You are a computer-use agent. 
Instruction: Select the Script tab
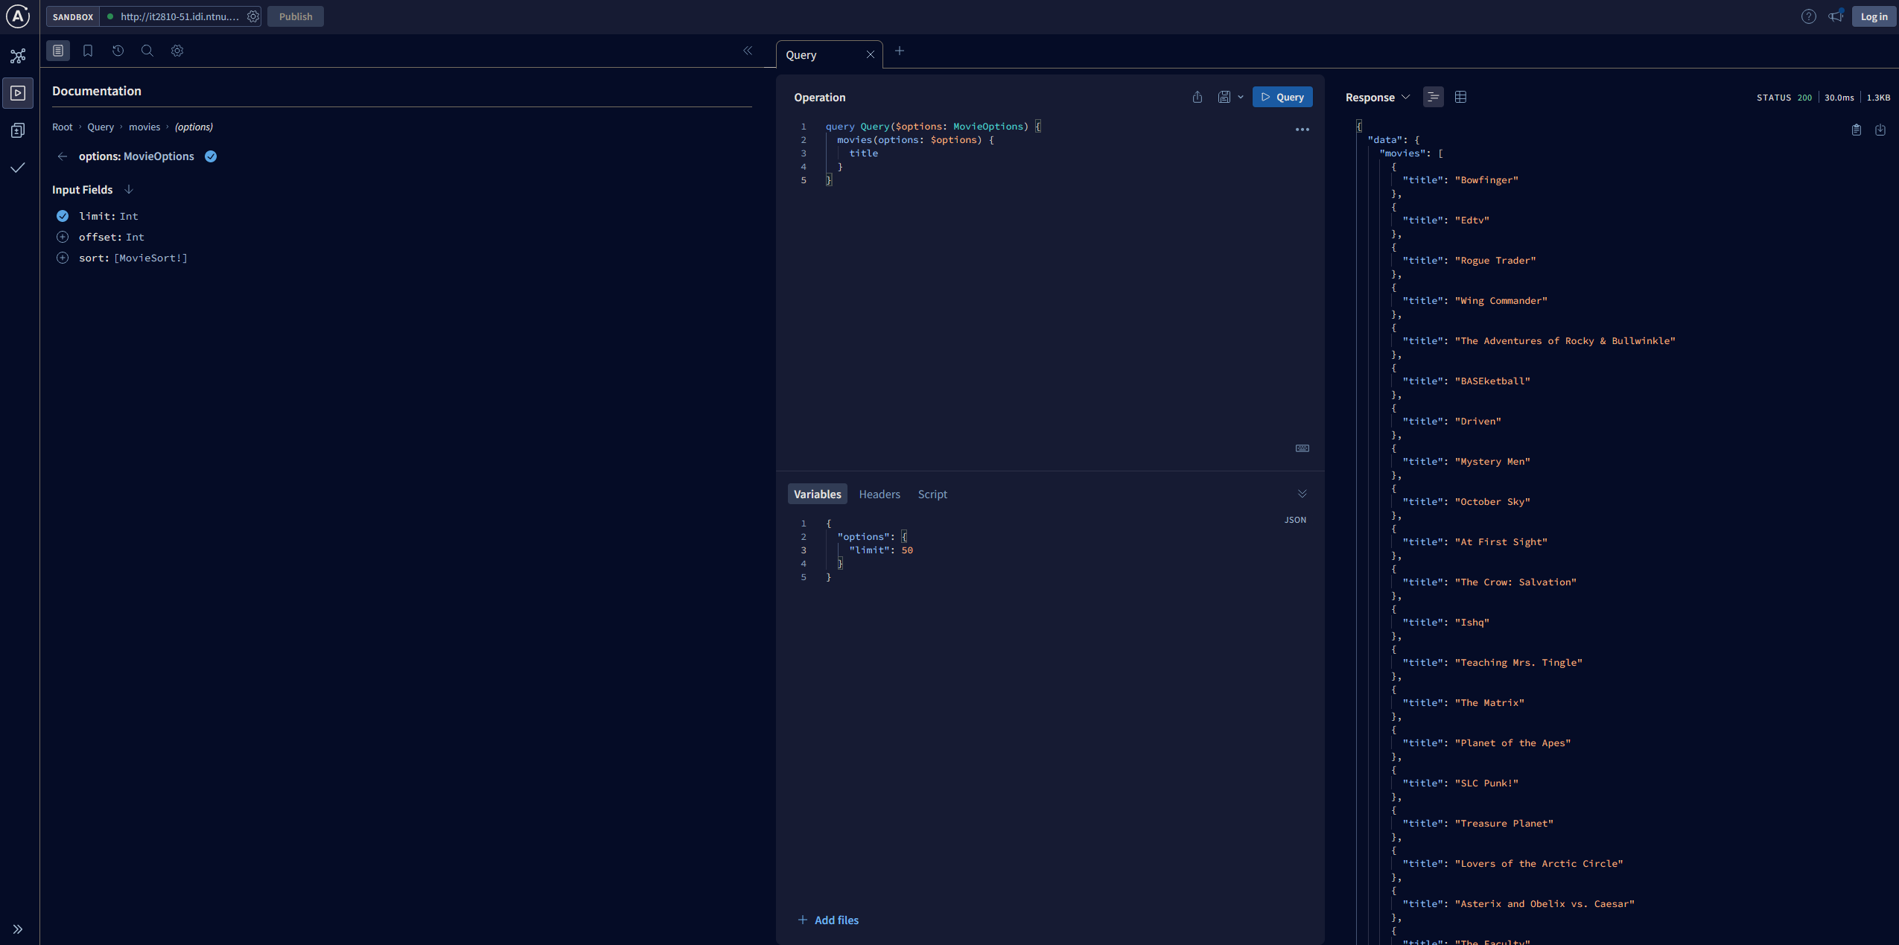[x=932, y=493]
